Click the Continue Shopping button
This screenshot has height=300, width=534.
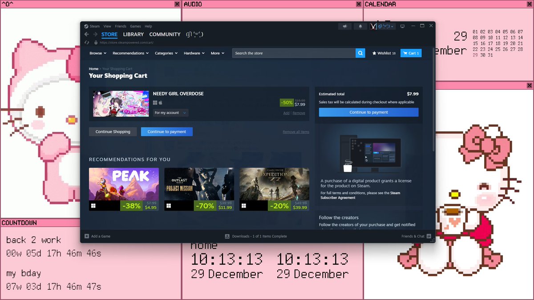[113, 132]
